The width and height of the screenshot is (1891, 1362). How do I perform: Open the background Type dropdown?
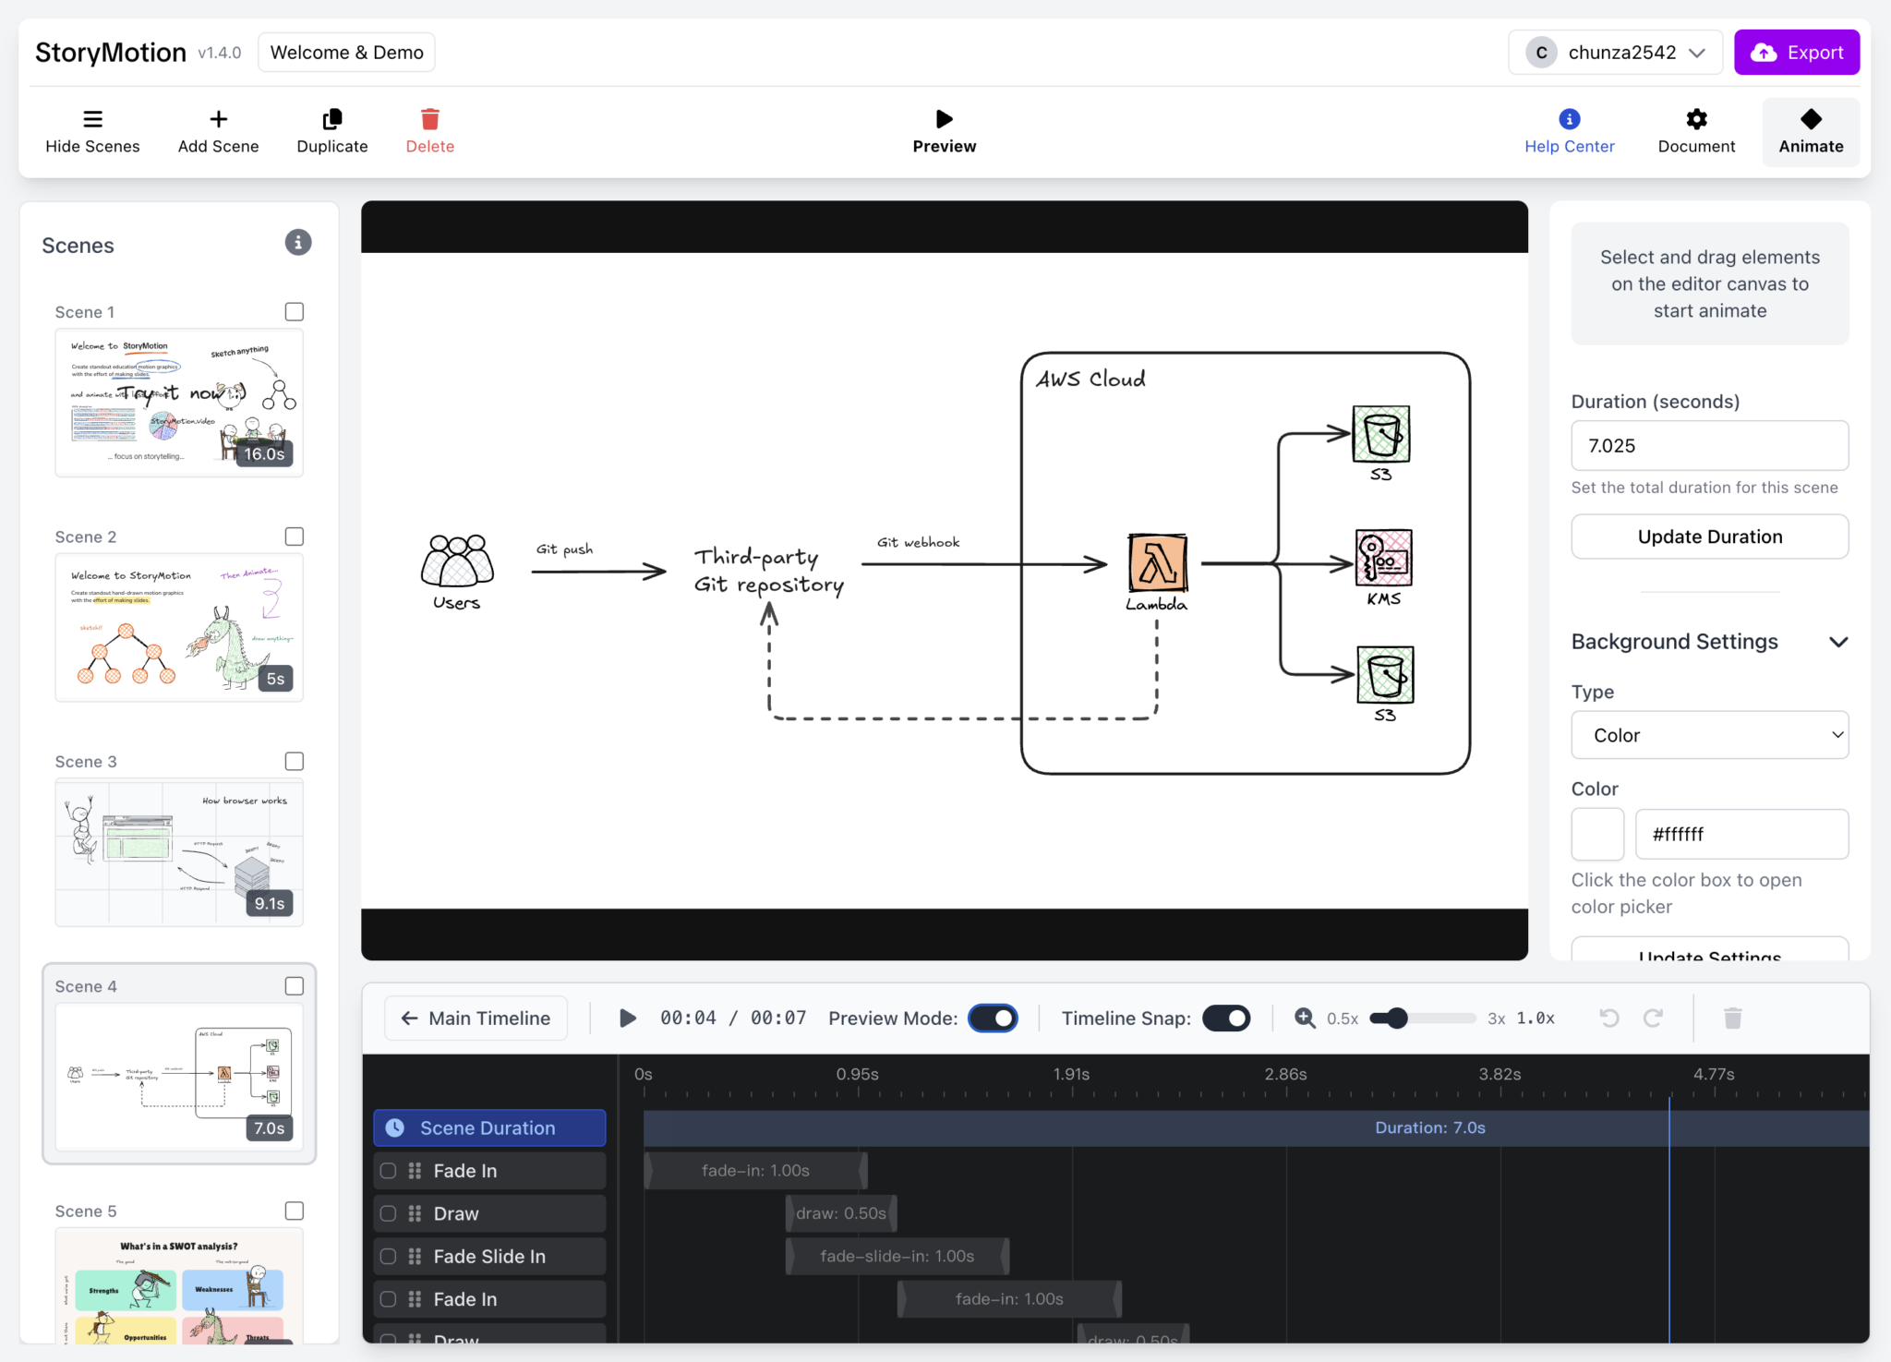[x=1709, y=735]
